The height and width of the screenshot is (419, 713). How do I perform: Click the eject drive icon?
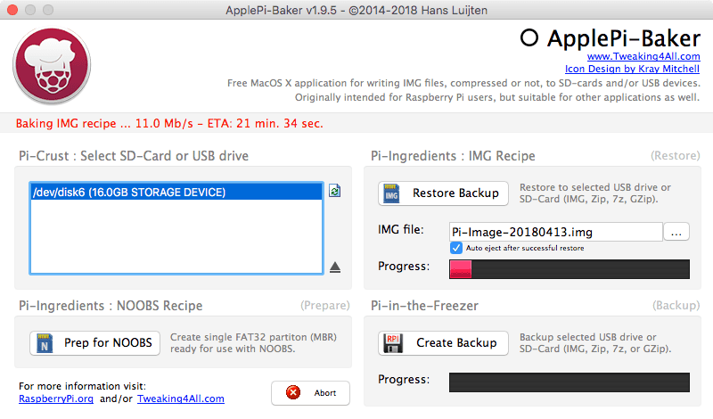(x=335, y=267)
